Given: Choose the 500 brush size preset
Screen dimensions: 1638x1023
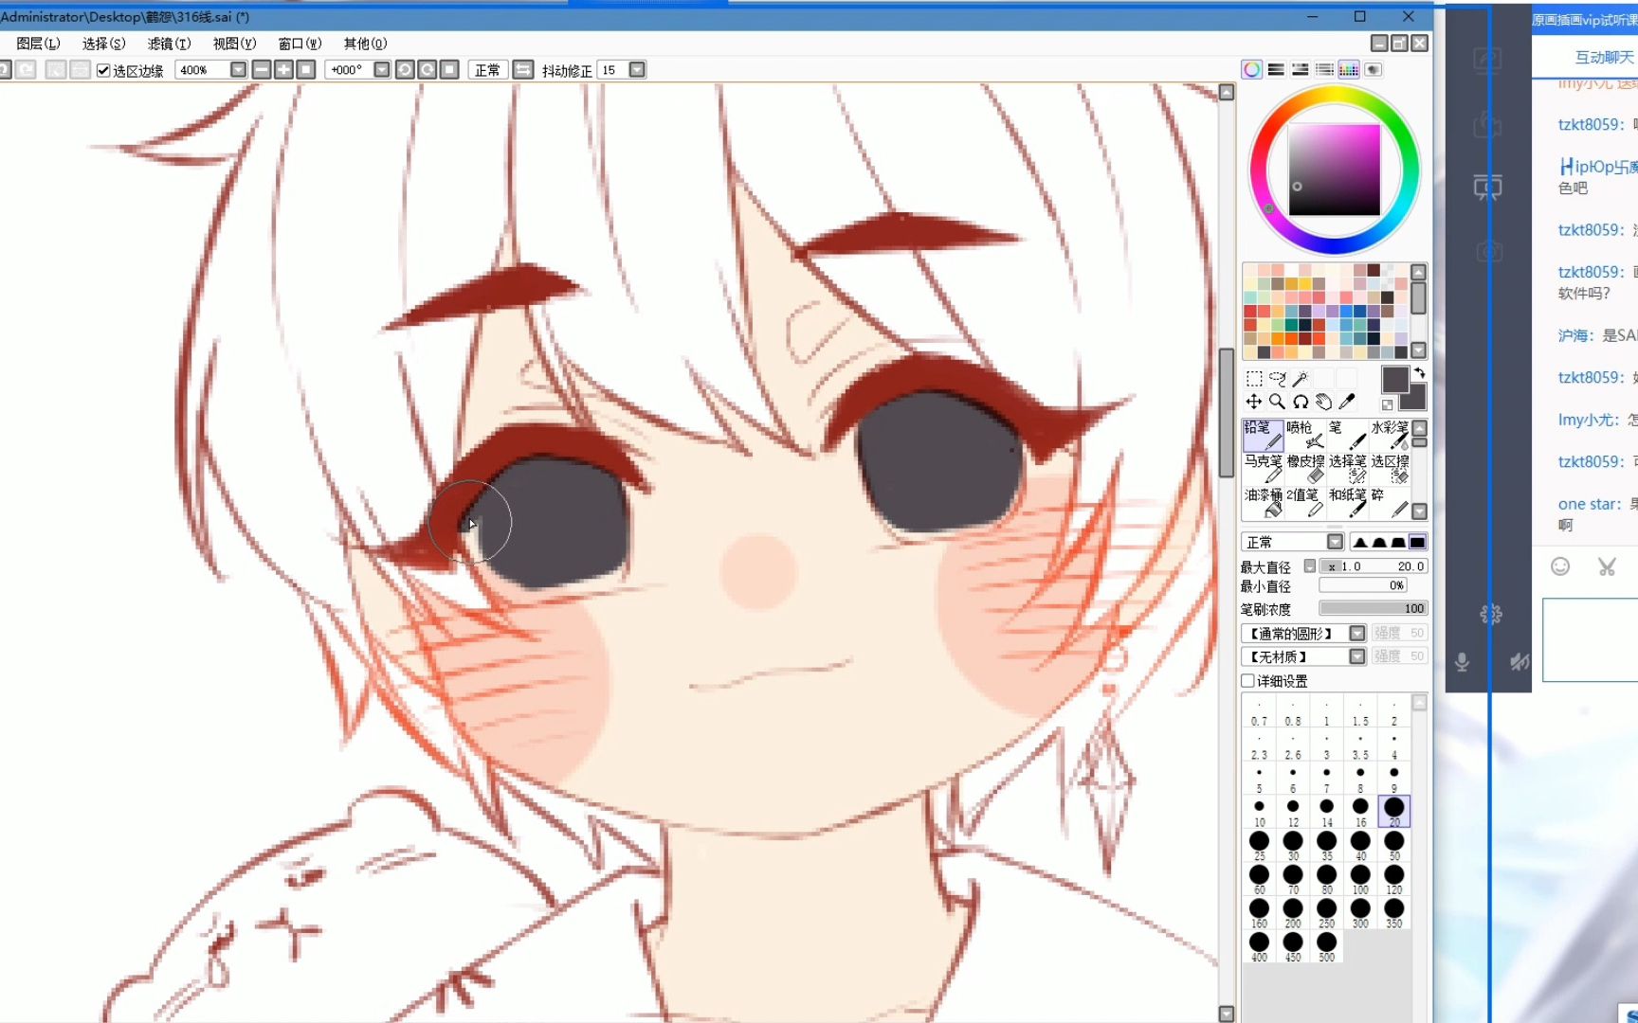Looking at the screenshot, I should (1326, 946).
